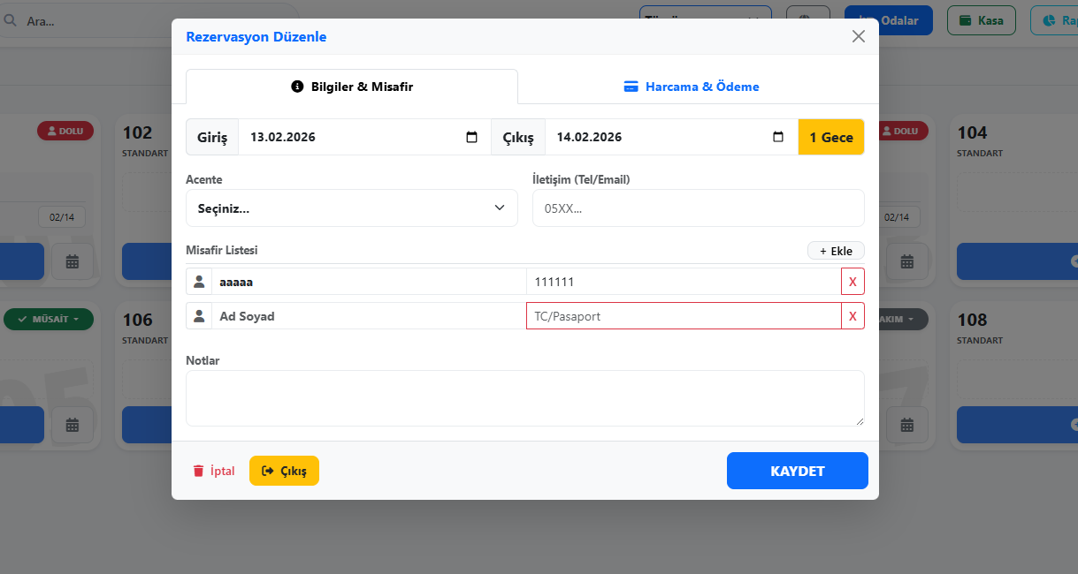
Task: Click the person icon beside guest aaaaa
Action: 199,282
